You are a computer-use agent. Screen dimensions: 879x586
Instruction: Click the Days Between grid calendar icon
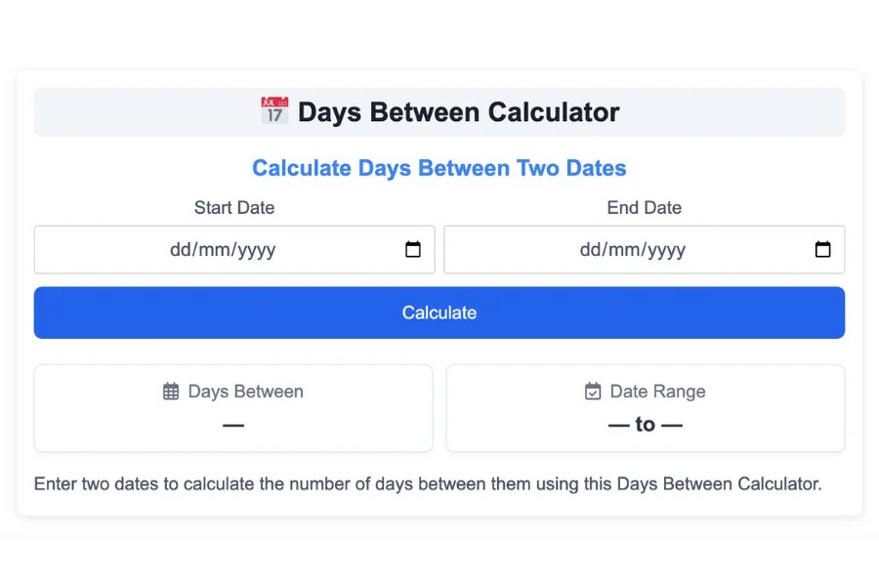click(x=171, y=392)
